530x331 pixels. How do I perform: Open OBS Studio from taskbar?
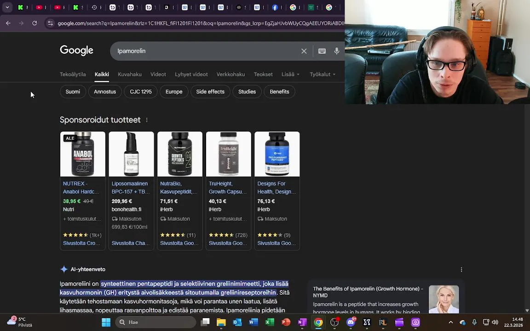(334, 322)
